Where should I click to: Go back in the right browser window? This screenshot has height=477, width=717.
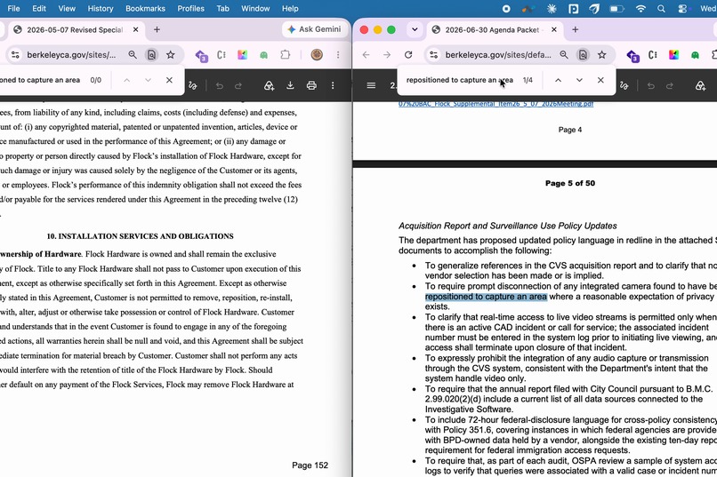pyautogui.click(x=366, y=55)
